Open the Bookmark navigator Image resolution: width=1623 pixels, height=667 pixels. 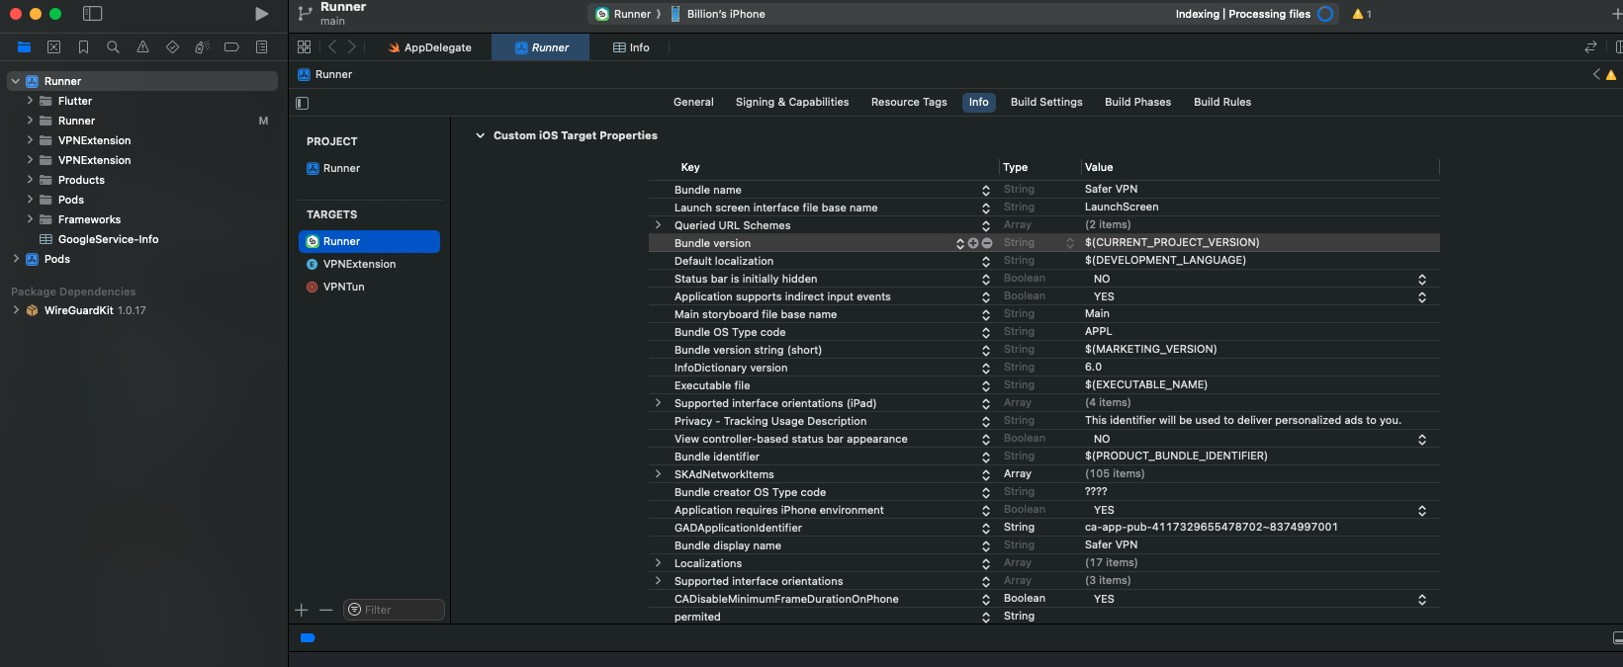pyautogui.click(x=84, y=47)
